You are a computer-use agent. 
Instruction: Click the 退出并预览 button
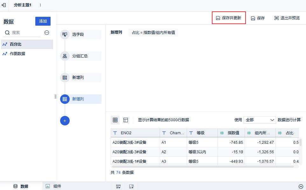tap(287, 18)
